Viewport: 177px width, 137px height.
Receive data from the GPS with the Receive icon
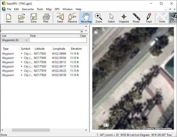click(72, 18)
